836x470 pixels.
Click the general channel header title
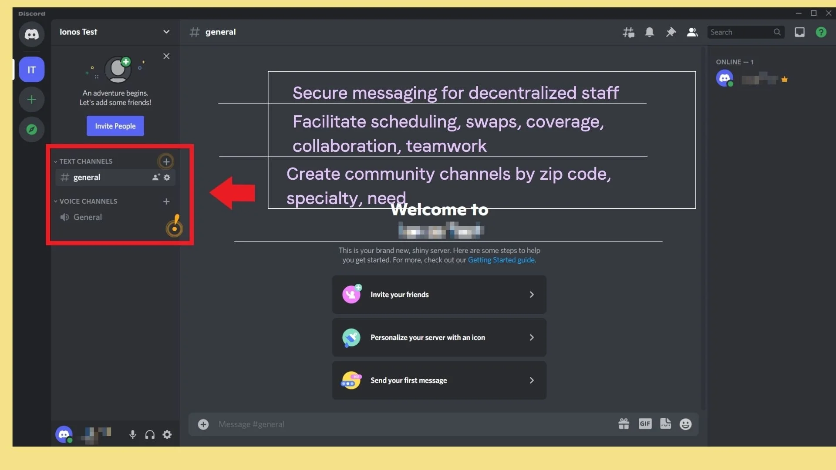tap(220, 32)
